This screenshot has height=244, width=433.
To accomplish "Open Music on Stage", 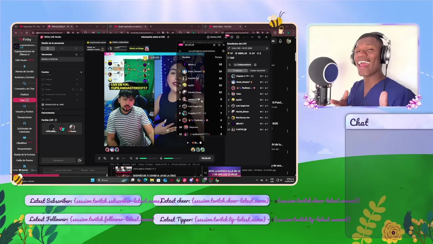I will pos(139,48).
